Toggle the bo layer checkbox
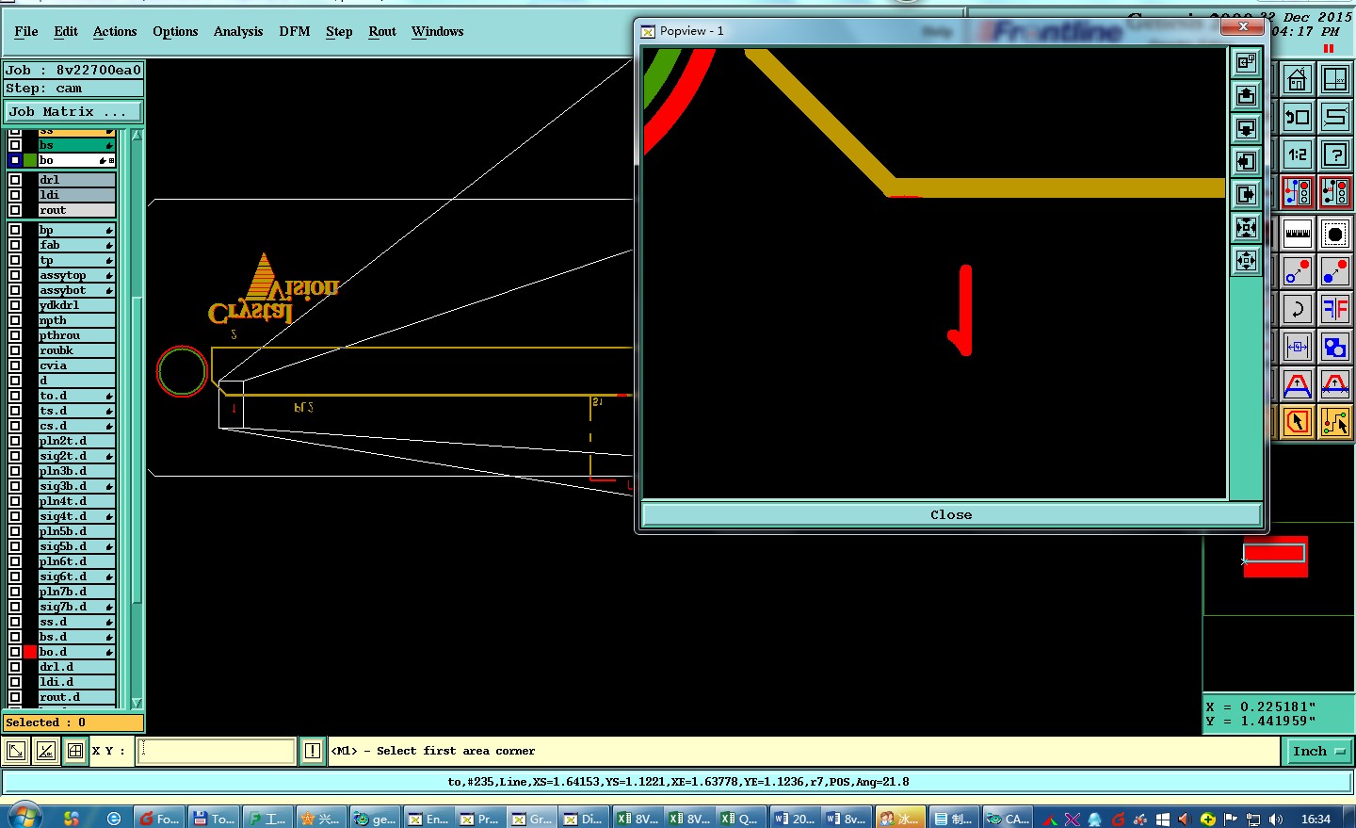This screenshot has width=1356, height=828. coord(15,161)
